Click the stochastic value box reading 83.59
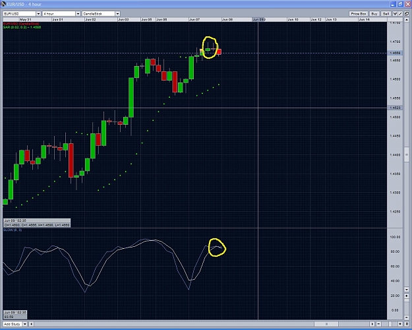412x330 pixels. point(15,314)
